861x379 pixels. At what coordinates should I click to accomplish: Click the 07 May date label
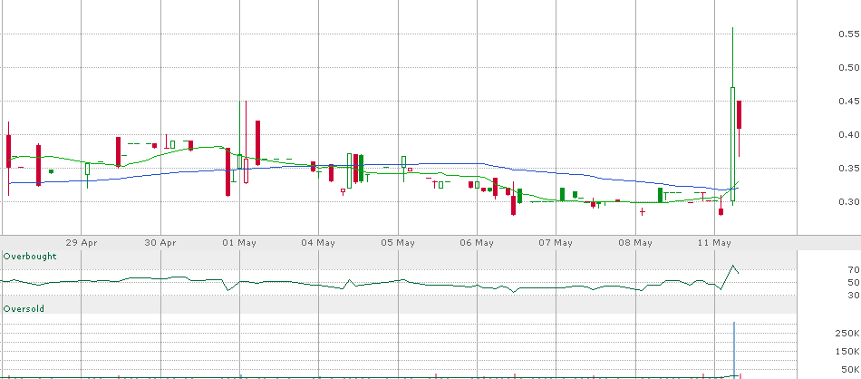point(556,242)
